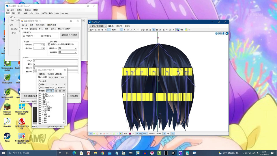The width and height of the screenshot is (277, 156).
Task: Toggle the S影 self-shadow button
Action: tap(168, 133)
